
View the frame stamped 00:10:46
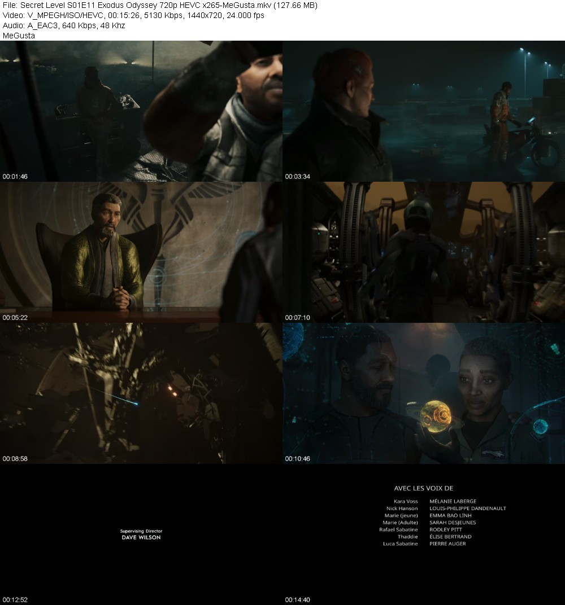click(x=424, y=393)
